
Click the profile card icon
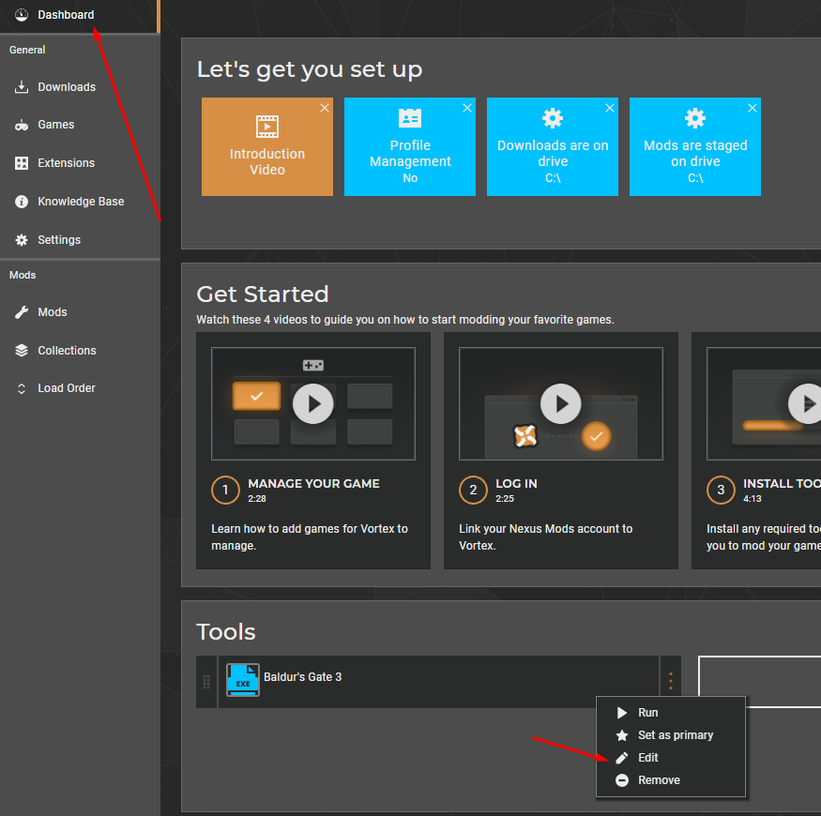pos(410,118)
